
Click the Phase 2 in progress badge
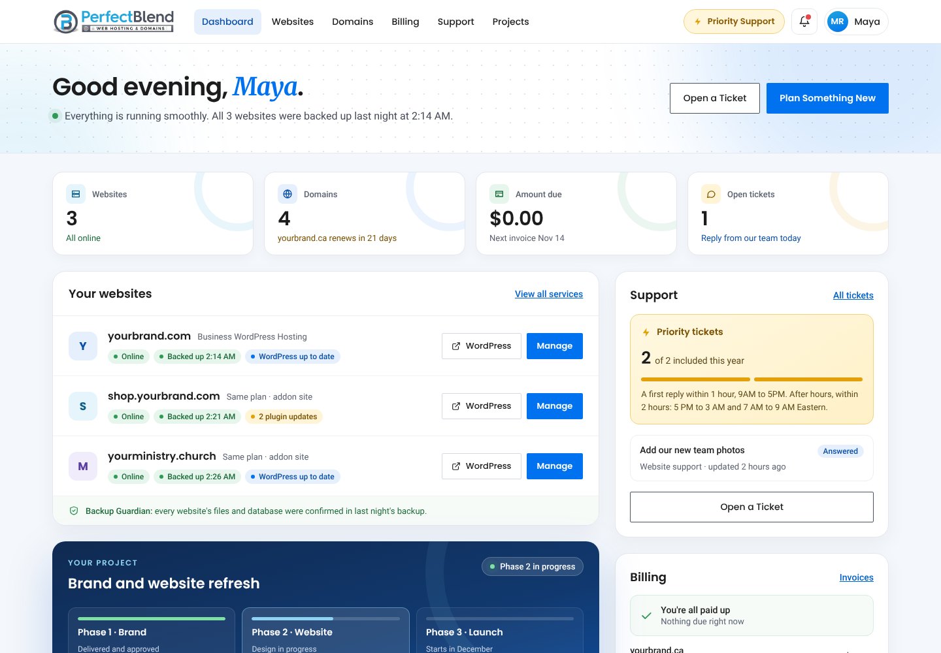tap(533, 567)
